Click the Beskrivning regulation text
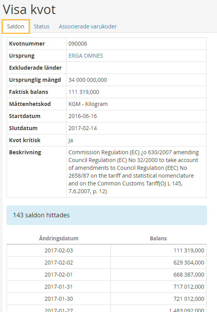The image size is (217, 312). 133,172
